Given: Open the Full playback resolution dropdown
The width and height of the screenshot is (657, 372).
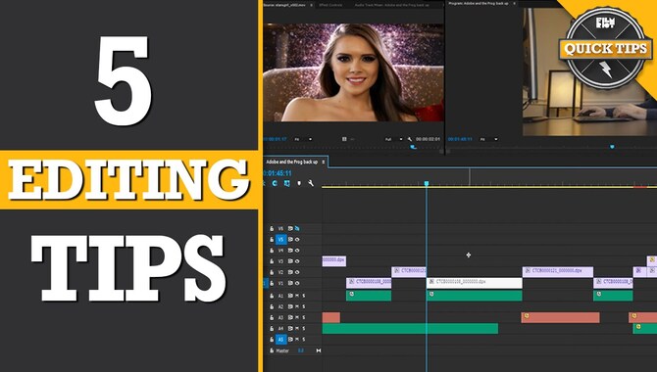Looking at the screenshot, I should click(394, 139).
